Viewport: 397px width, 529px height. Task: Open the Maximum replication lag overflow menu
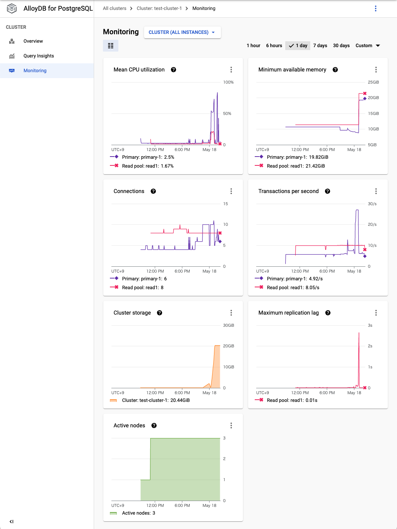[x=376, y=312]
